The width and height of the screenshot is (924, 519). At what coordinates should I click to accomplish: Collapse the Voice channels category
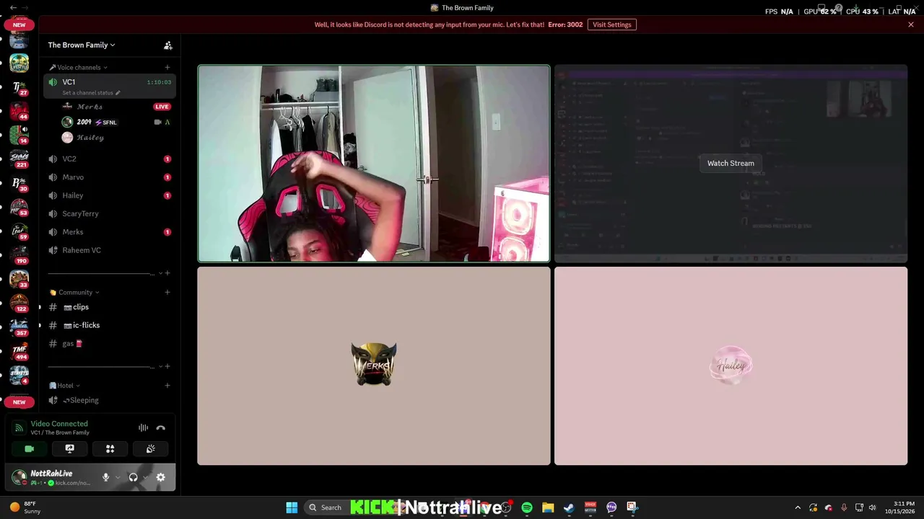78,67
